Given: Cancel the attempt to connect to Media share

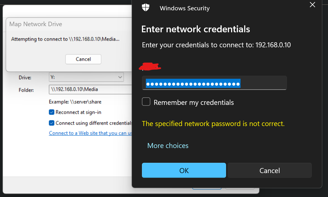Looking at the screenshot, I should 83,59.
